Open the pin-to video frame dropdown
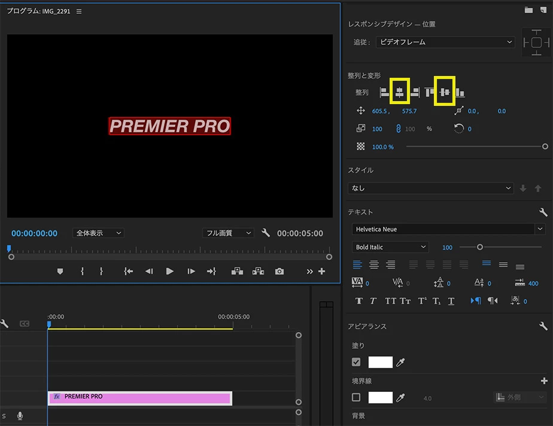 pyautogui.click(x=445, y=42)
